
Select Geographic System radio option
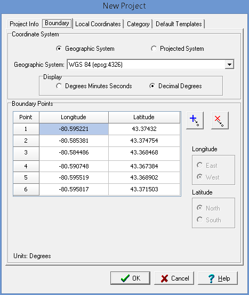[x=59, y=49]
